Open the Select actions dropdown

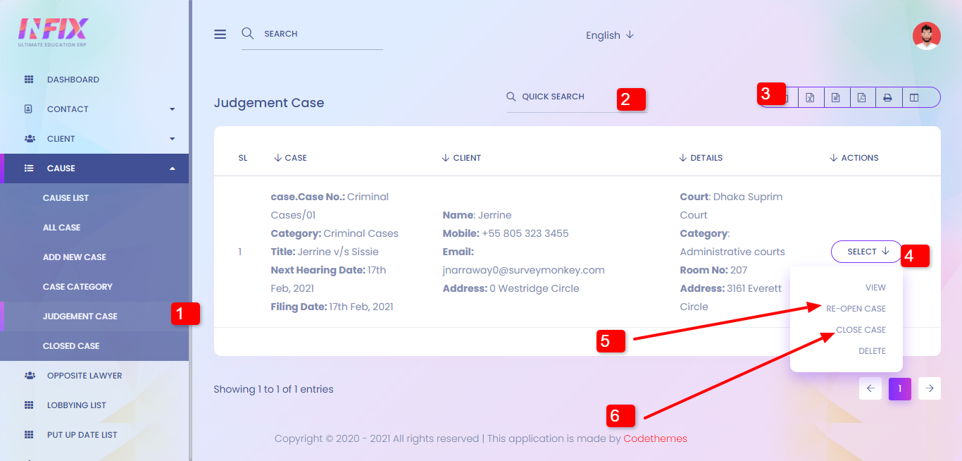[867, 252]
